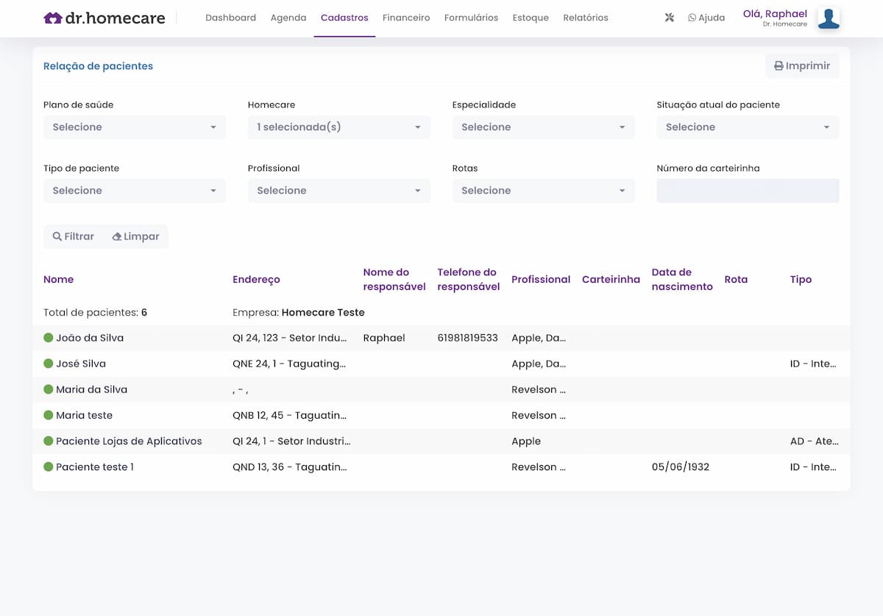Open the Agenda menu item
Image resolution: width=883 pixels, height=616 pixels.
[288, 17]
